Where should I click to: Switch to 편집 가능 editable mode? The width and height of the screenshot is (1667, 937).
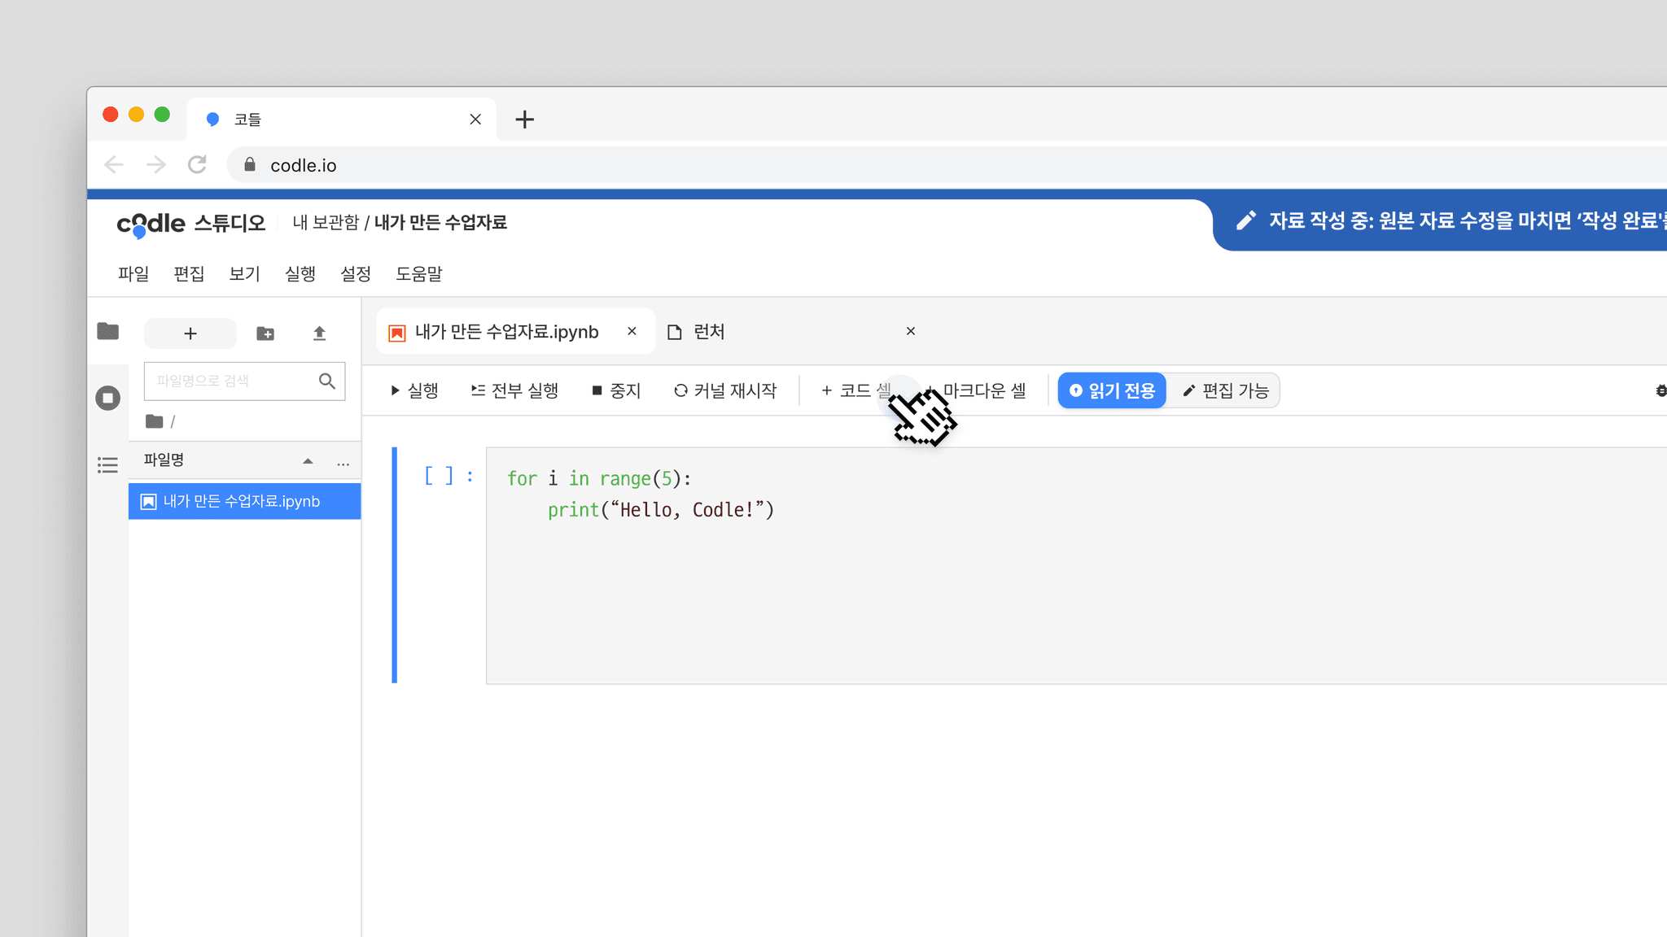[1226, 391]
